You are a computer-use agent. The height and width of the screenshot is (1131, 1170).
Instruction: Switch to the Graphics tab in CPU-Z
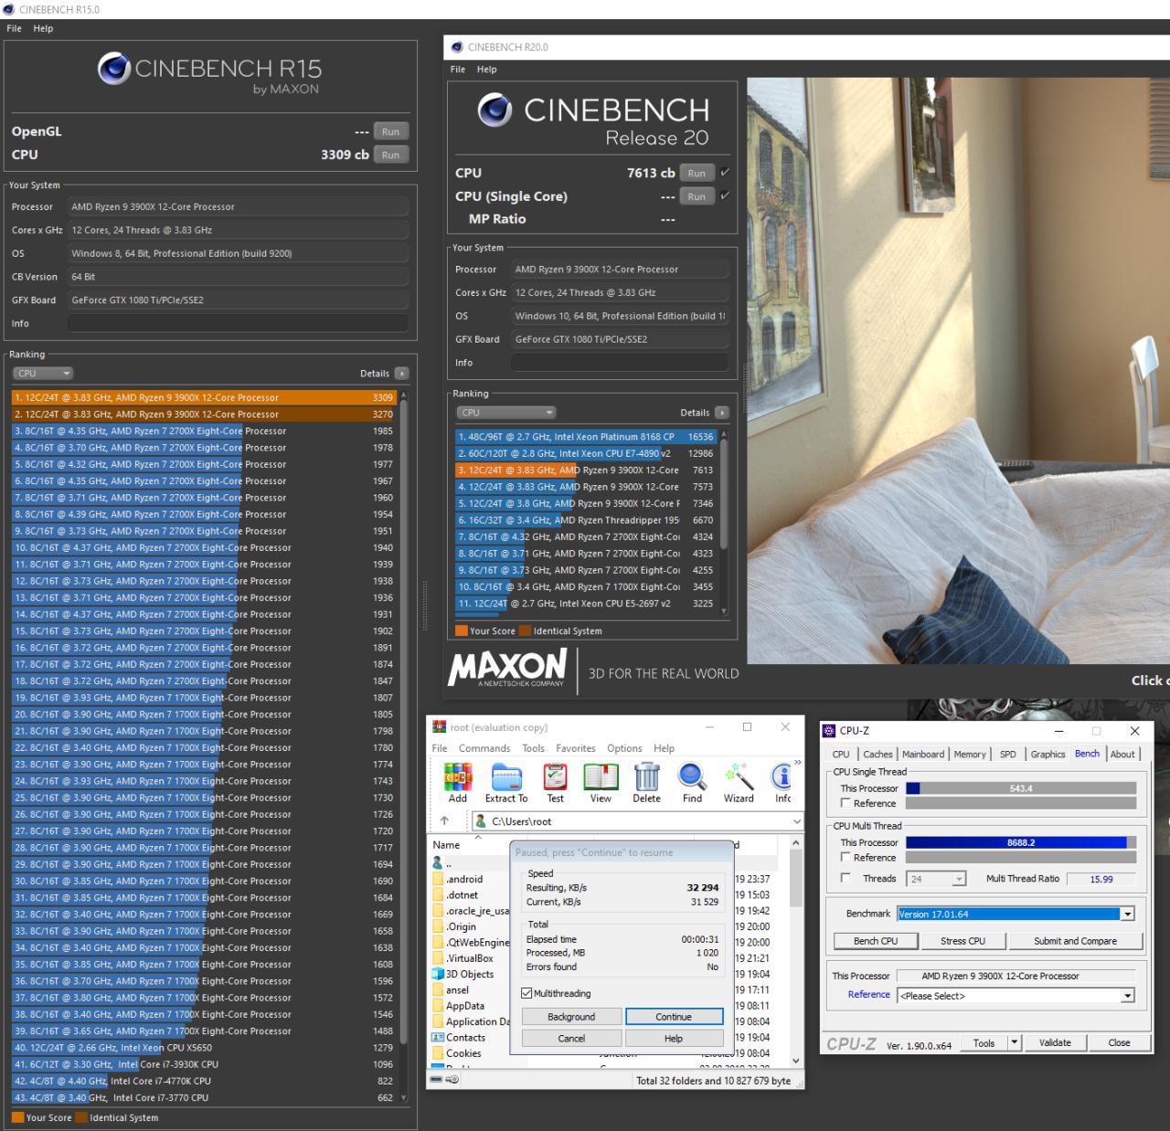click(1048, 755)
